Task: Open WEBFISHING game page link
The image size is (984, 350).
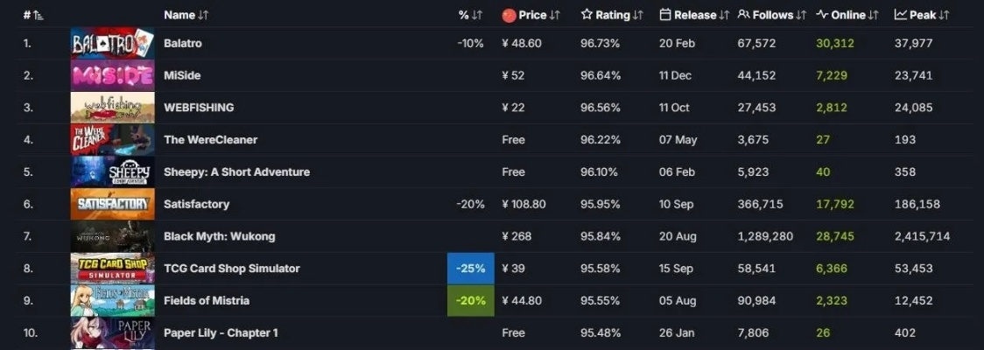Action: (198, 108)
